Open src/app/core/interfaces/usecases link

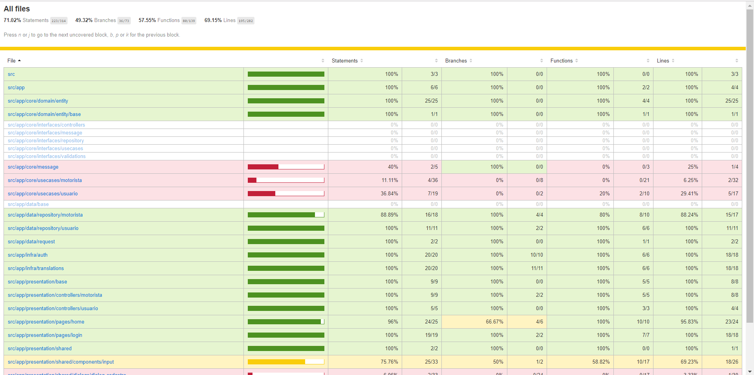[x=46, y=148]
